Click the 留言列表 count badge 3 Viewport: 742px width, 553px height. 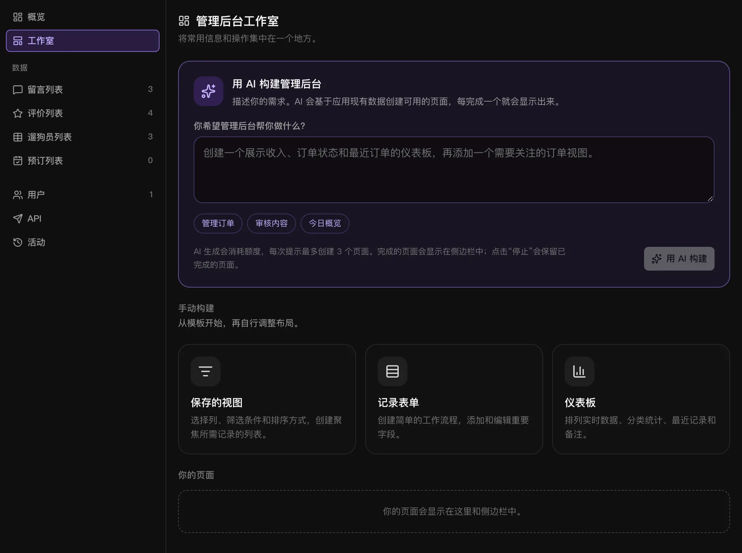(150, 89)
